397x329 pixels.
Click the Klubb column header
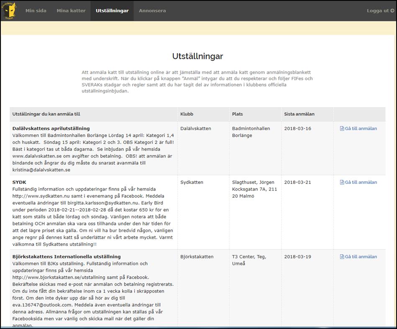tap(187, 114)
